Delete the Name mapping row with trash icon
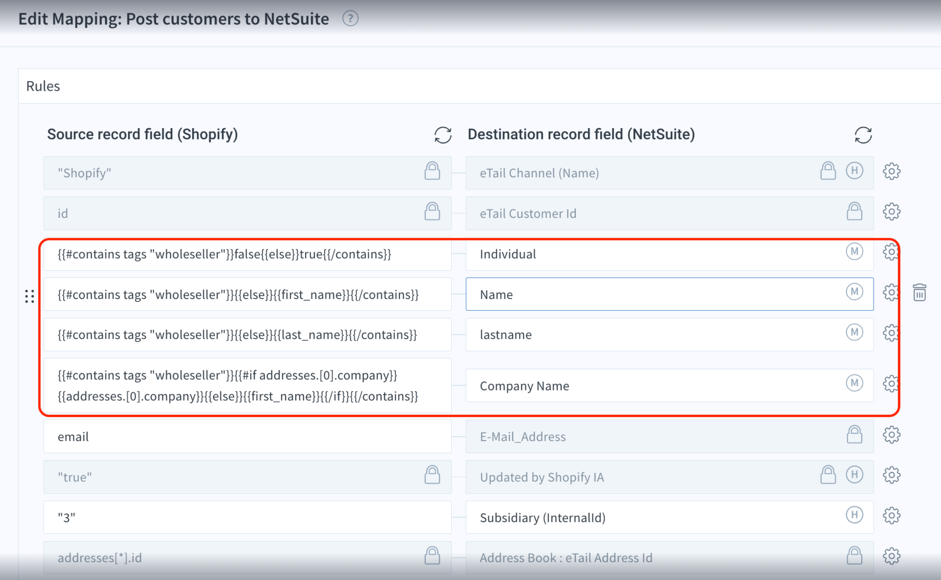This screenshot has width=941, height=580. coord(920,292)
